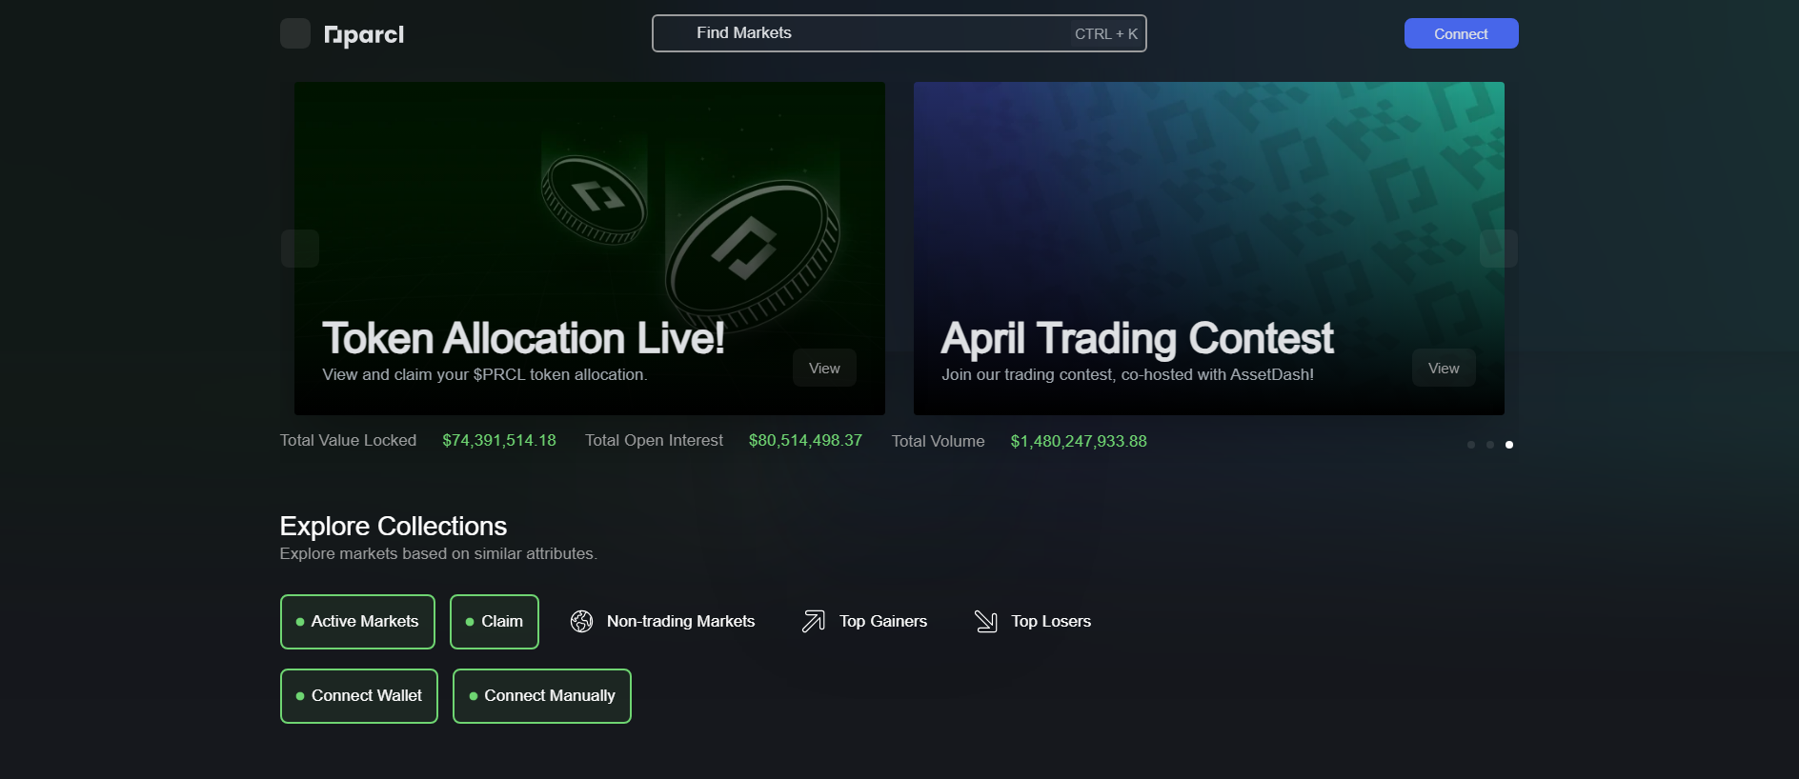Select the third carousel pagination dot
This screenshot has width=1799, height=779.
[x=1509, y=445]
